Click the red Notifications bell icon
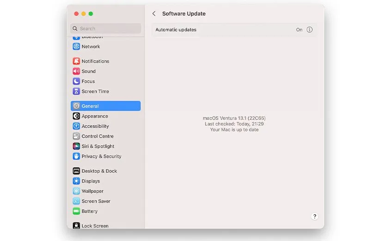380x241 pixels. click(76, 61)
